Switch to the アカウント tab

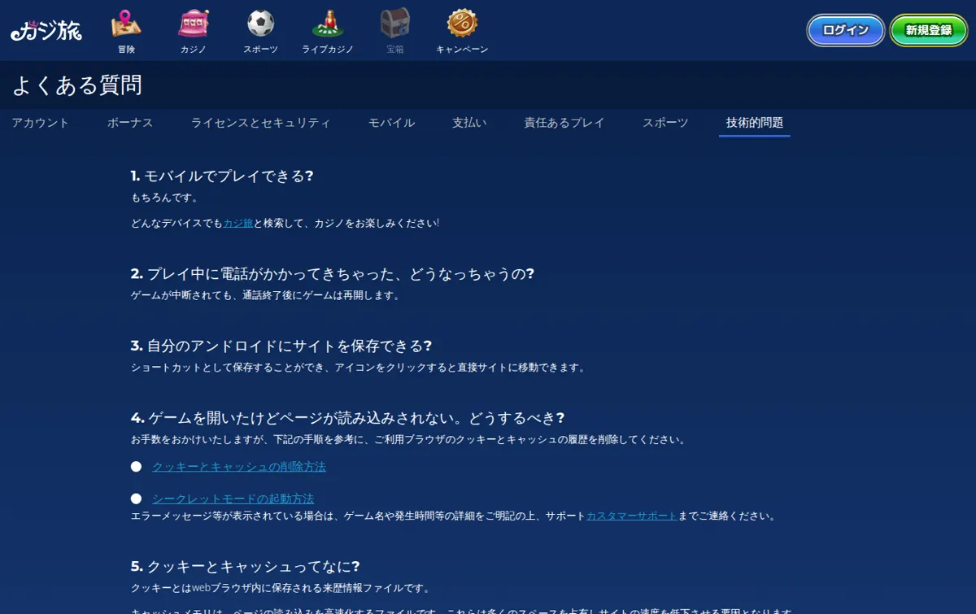(x=41, y=123)
